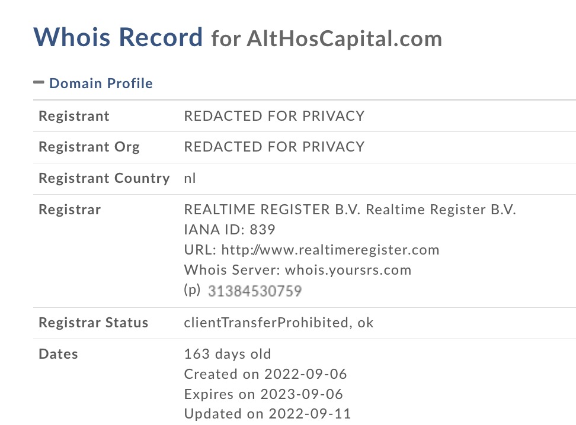This screenshot has height=425, width=576.
Task: Click the registrar phone number image
Action: (x=255, y=291)
